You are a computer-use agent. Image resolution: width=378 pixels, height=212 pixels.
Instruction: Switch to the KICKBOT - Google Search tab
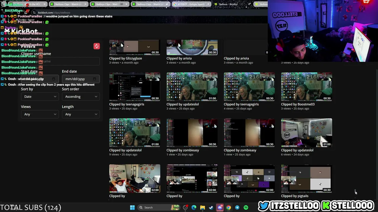click(x=191, y=4)
